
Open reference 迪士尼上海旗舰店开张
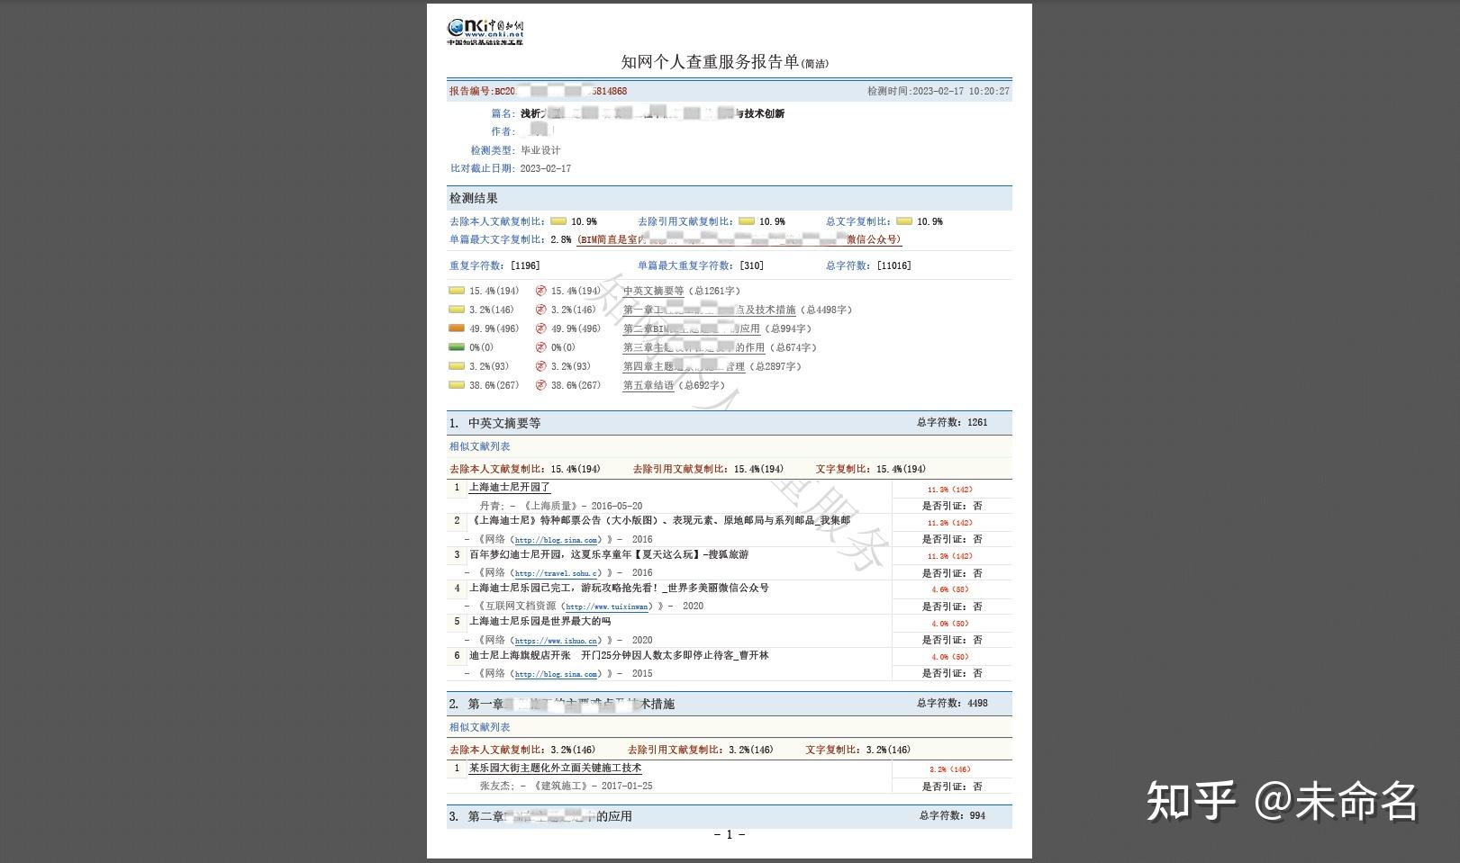[x=619, y=655]
